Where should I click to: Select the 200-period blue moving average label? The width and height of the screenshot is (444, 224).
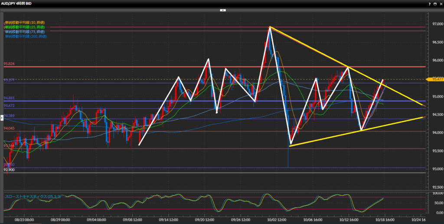point(26,36)
